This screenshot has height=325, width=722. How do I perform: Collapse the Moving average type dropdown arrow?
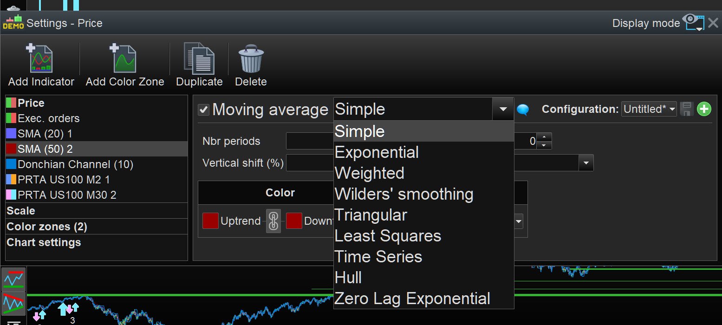[x=503, y=109]
